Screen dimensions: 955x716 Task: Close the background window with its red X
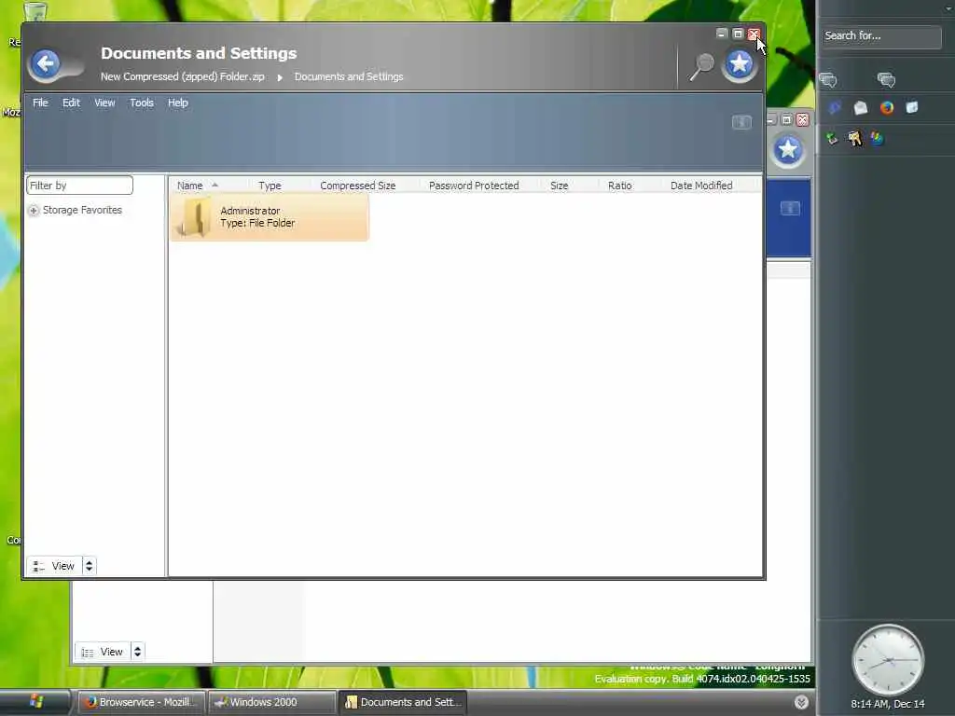pyautogui.click(x=803, y=119)
